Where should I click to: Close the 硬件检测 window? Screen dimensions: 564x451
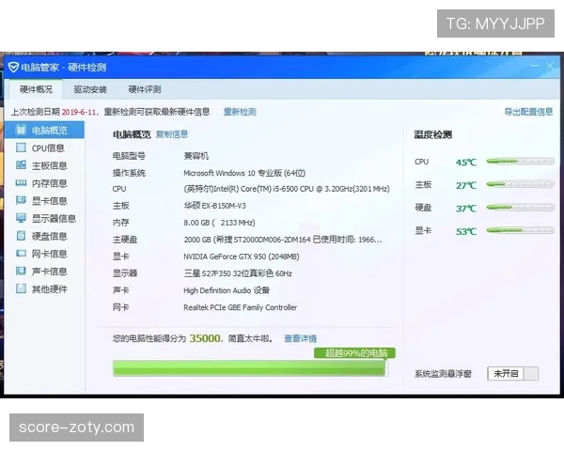(550, 66)
